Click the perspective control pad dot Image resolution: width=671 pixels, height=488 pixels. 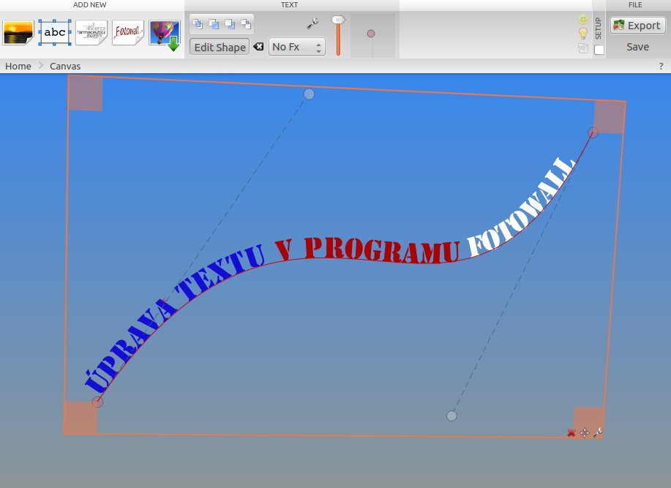[x=371, y=34]
